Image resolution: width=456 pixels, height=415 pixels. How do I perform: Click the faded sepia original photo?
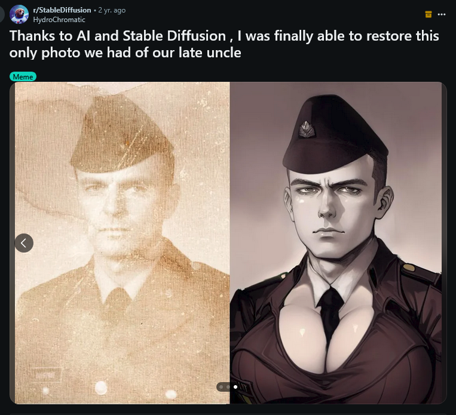click(122, 243)
